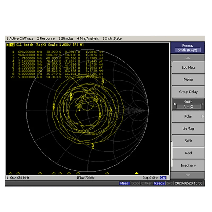Screen dimensions: 212x212
Task: Choose the Group Delay format
Action: (188, 92)
